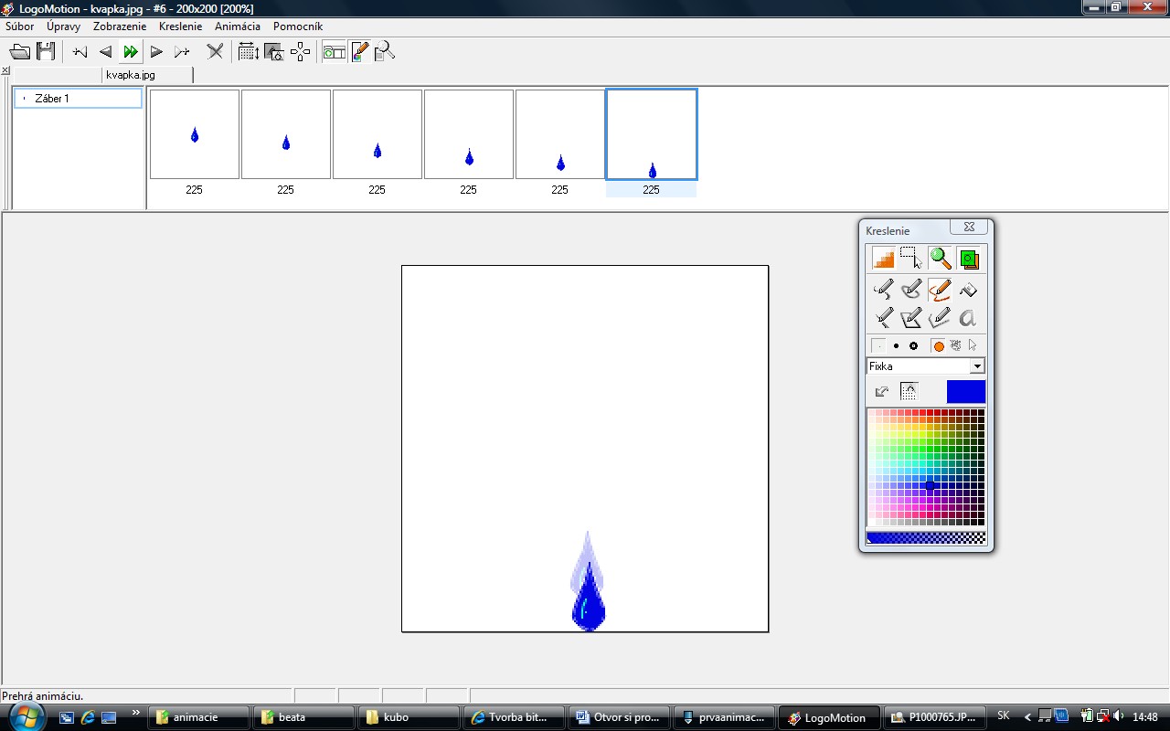
Task: Click the volume icon in system tray
Action: pos(1120,716)
